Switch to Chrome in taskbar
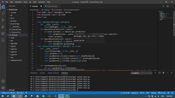Screen dimensions: 175x98 [20, 96]
